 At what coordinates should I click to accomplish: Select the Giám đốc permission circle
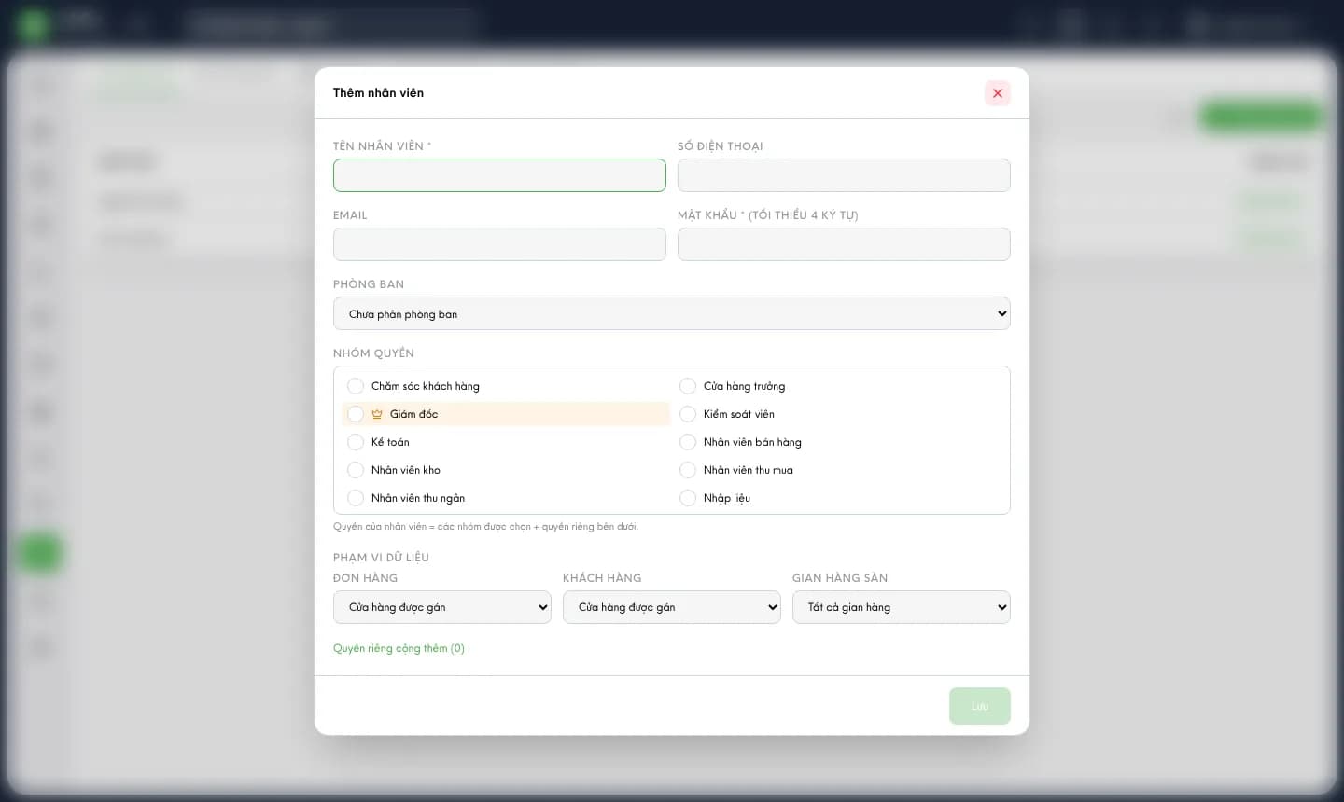pyautogui.click(x=356, y=414)
